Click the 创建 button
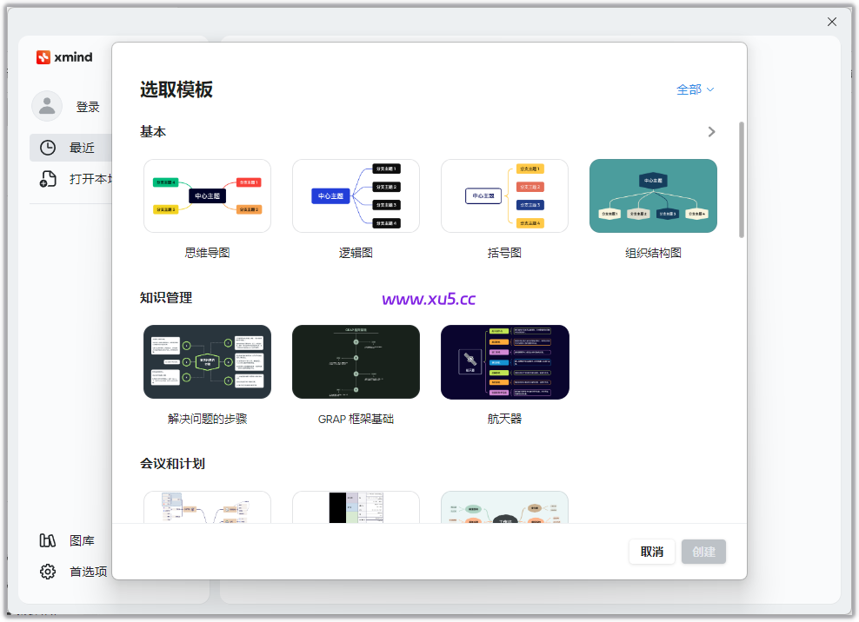859x622 pixels. tap(703, 552)
